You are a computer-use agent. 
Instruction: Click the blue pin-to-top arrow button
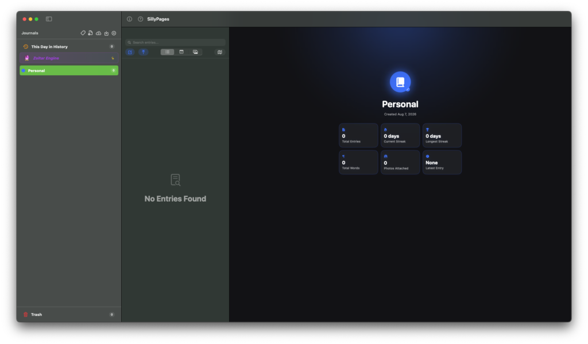point(143,52)
